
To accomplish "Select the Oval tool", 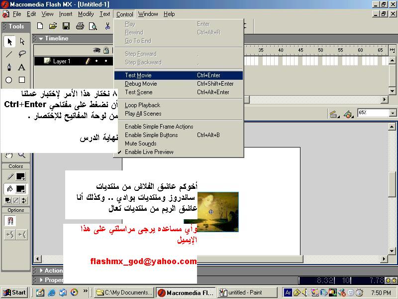I will 9,80.
